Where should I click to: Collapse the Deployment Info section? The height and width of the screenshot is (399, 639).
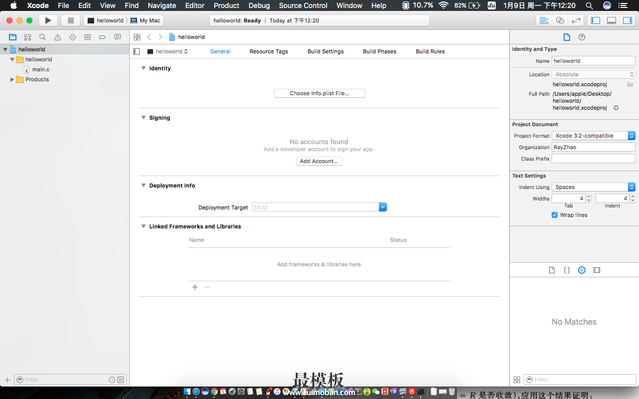(x=143, y=186)
